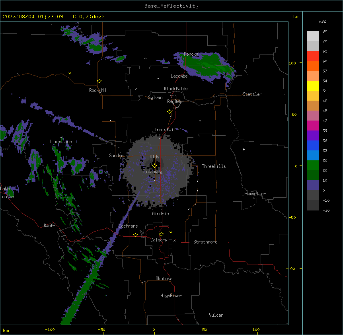The height and width of the screenshot is (335, 343).
Task: Click the blue 36 dBZ legend swatch
Action: (313, 145)
